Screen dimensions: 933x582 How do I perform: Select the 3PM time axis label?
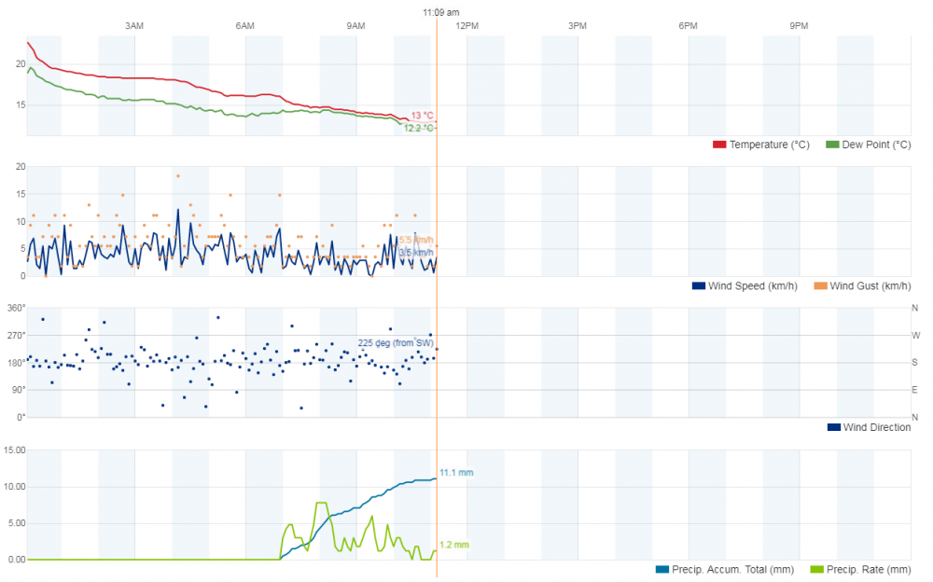point(578,26)
